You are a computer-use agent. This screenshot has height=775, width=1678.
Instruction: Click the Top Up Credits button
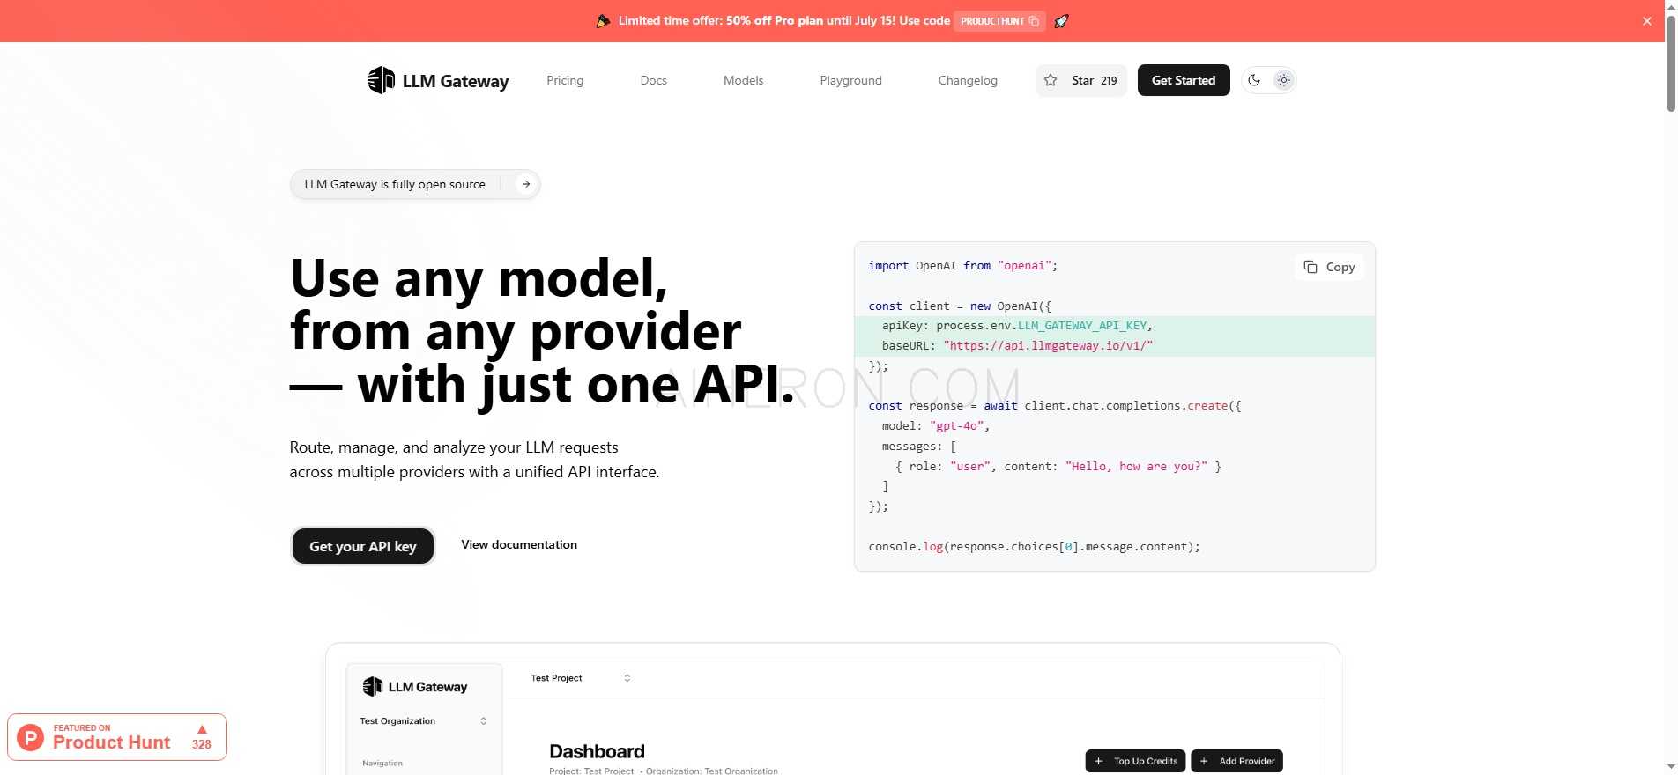1135,761
